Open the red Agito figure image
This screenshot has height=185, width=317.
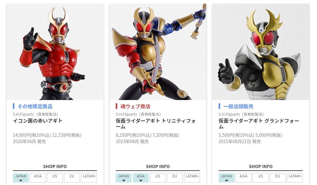point(55,52)
